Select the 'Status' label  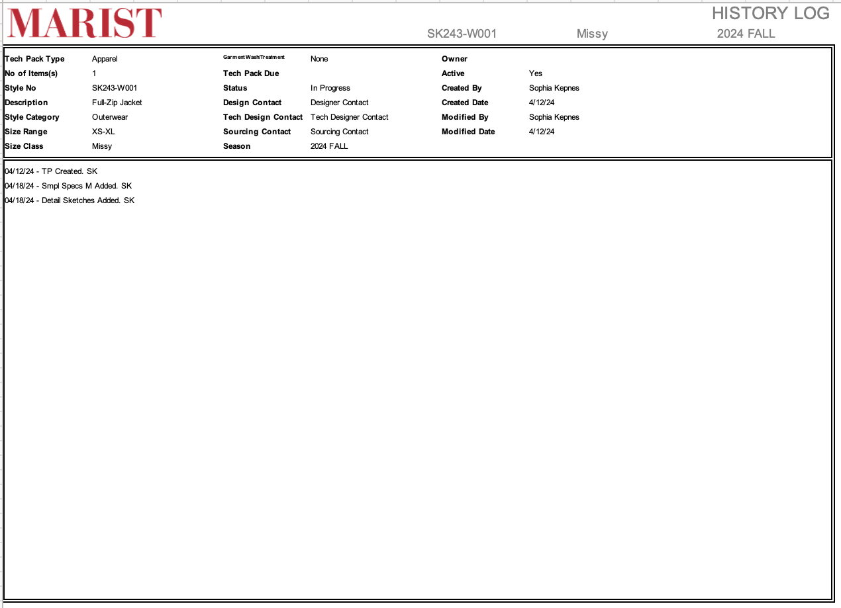click(x=235, y=88)
